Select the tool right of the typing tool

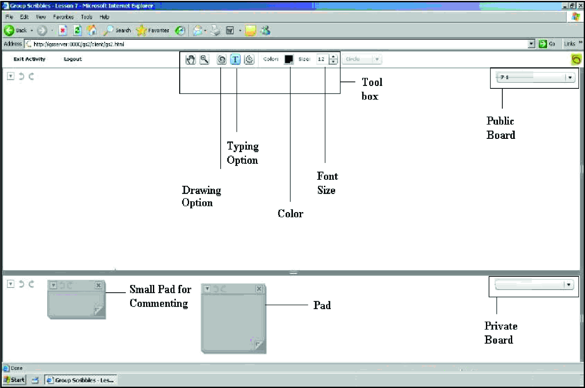(x=249, y=59)
